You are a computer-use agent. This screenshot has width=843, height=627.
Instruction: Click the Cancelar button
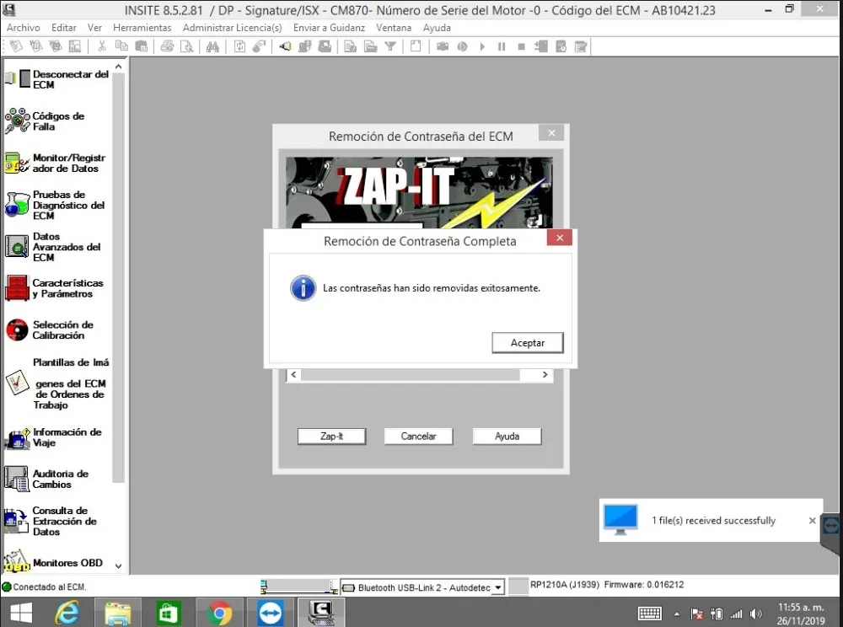(418, 437)
